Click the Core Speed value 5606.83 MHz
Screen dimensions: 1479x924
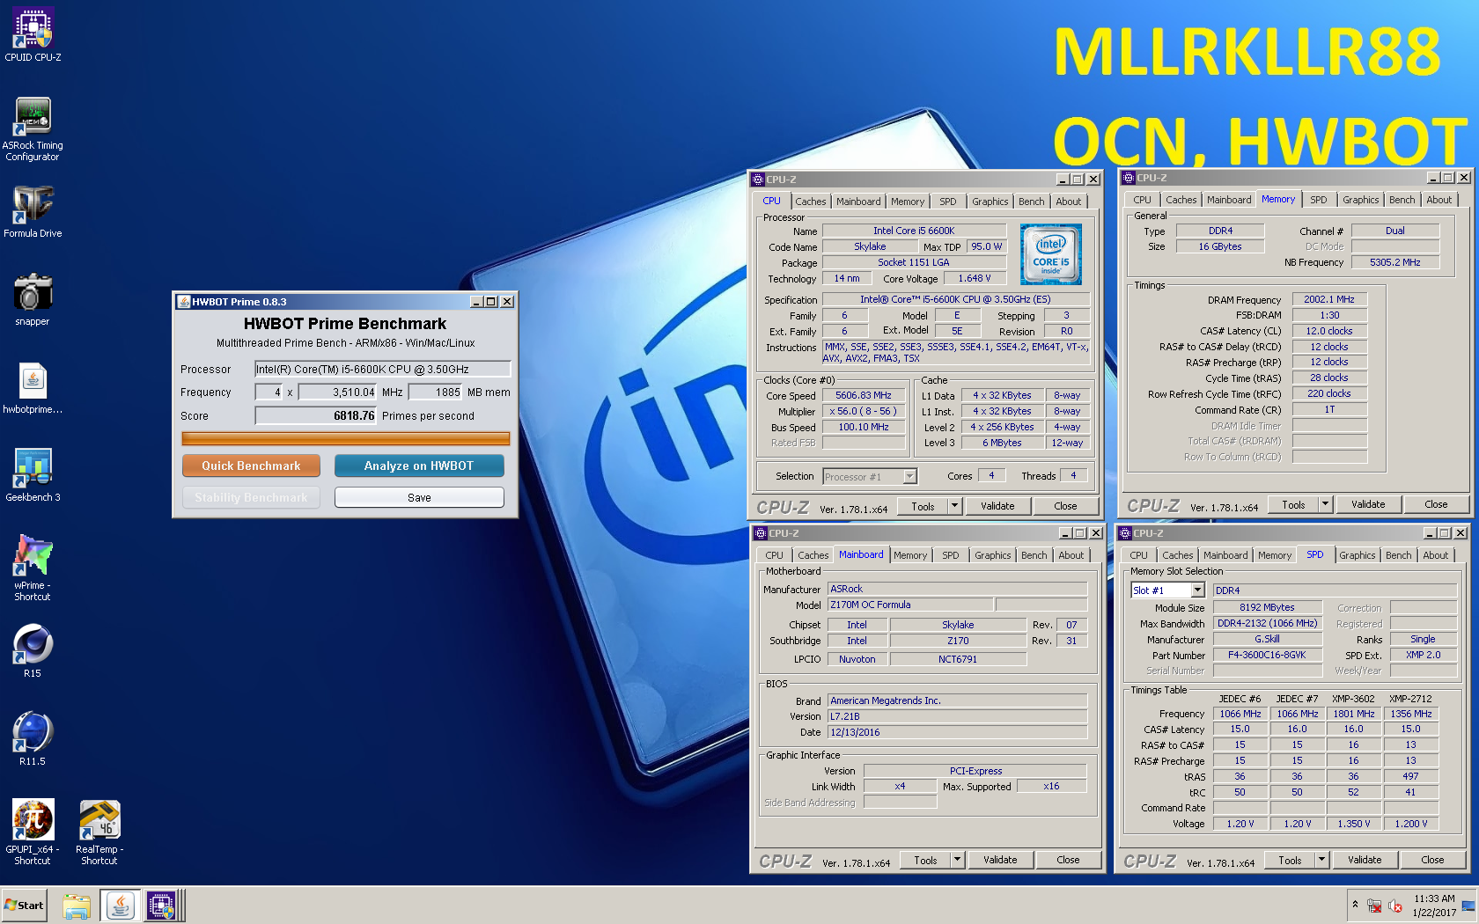click(863, 395)
